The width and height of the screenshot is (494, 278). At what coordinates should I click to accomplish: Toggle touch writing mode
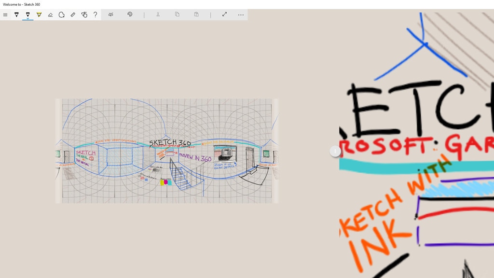(84, 15)
